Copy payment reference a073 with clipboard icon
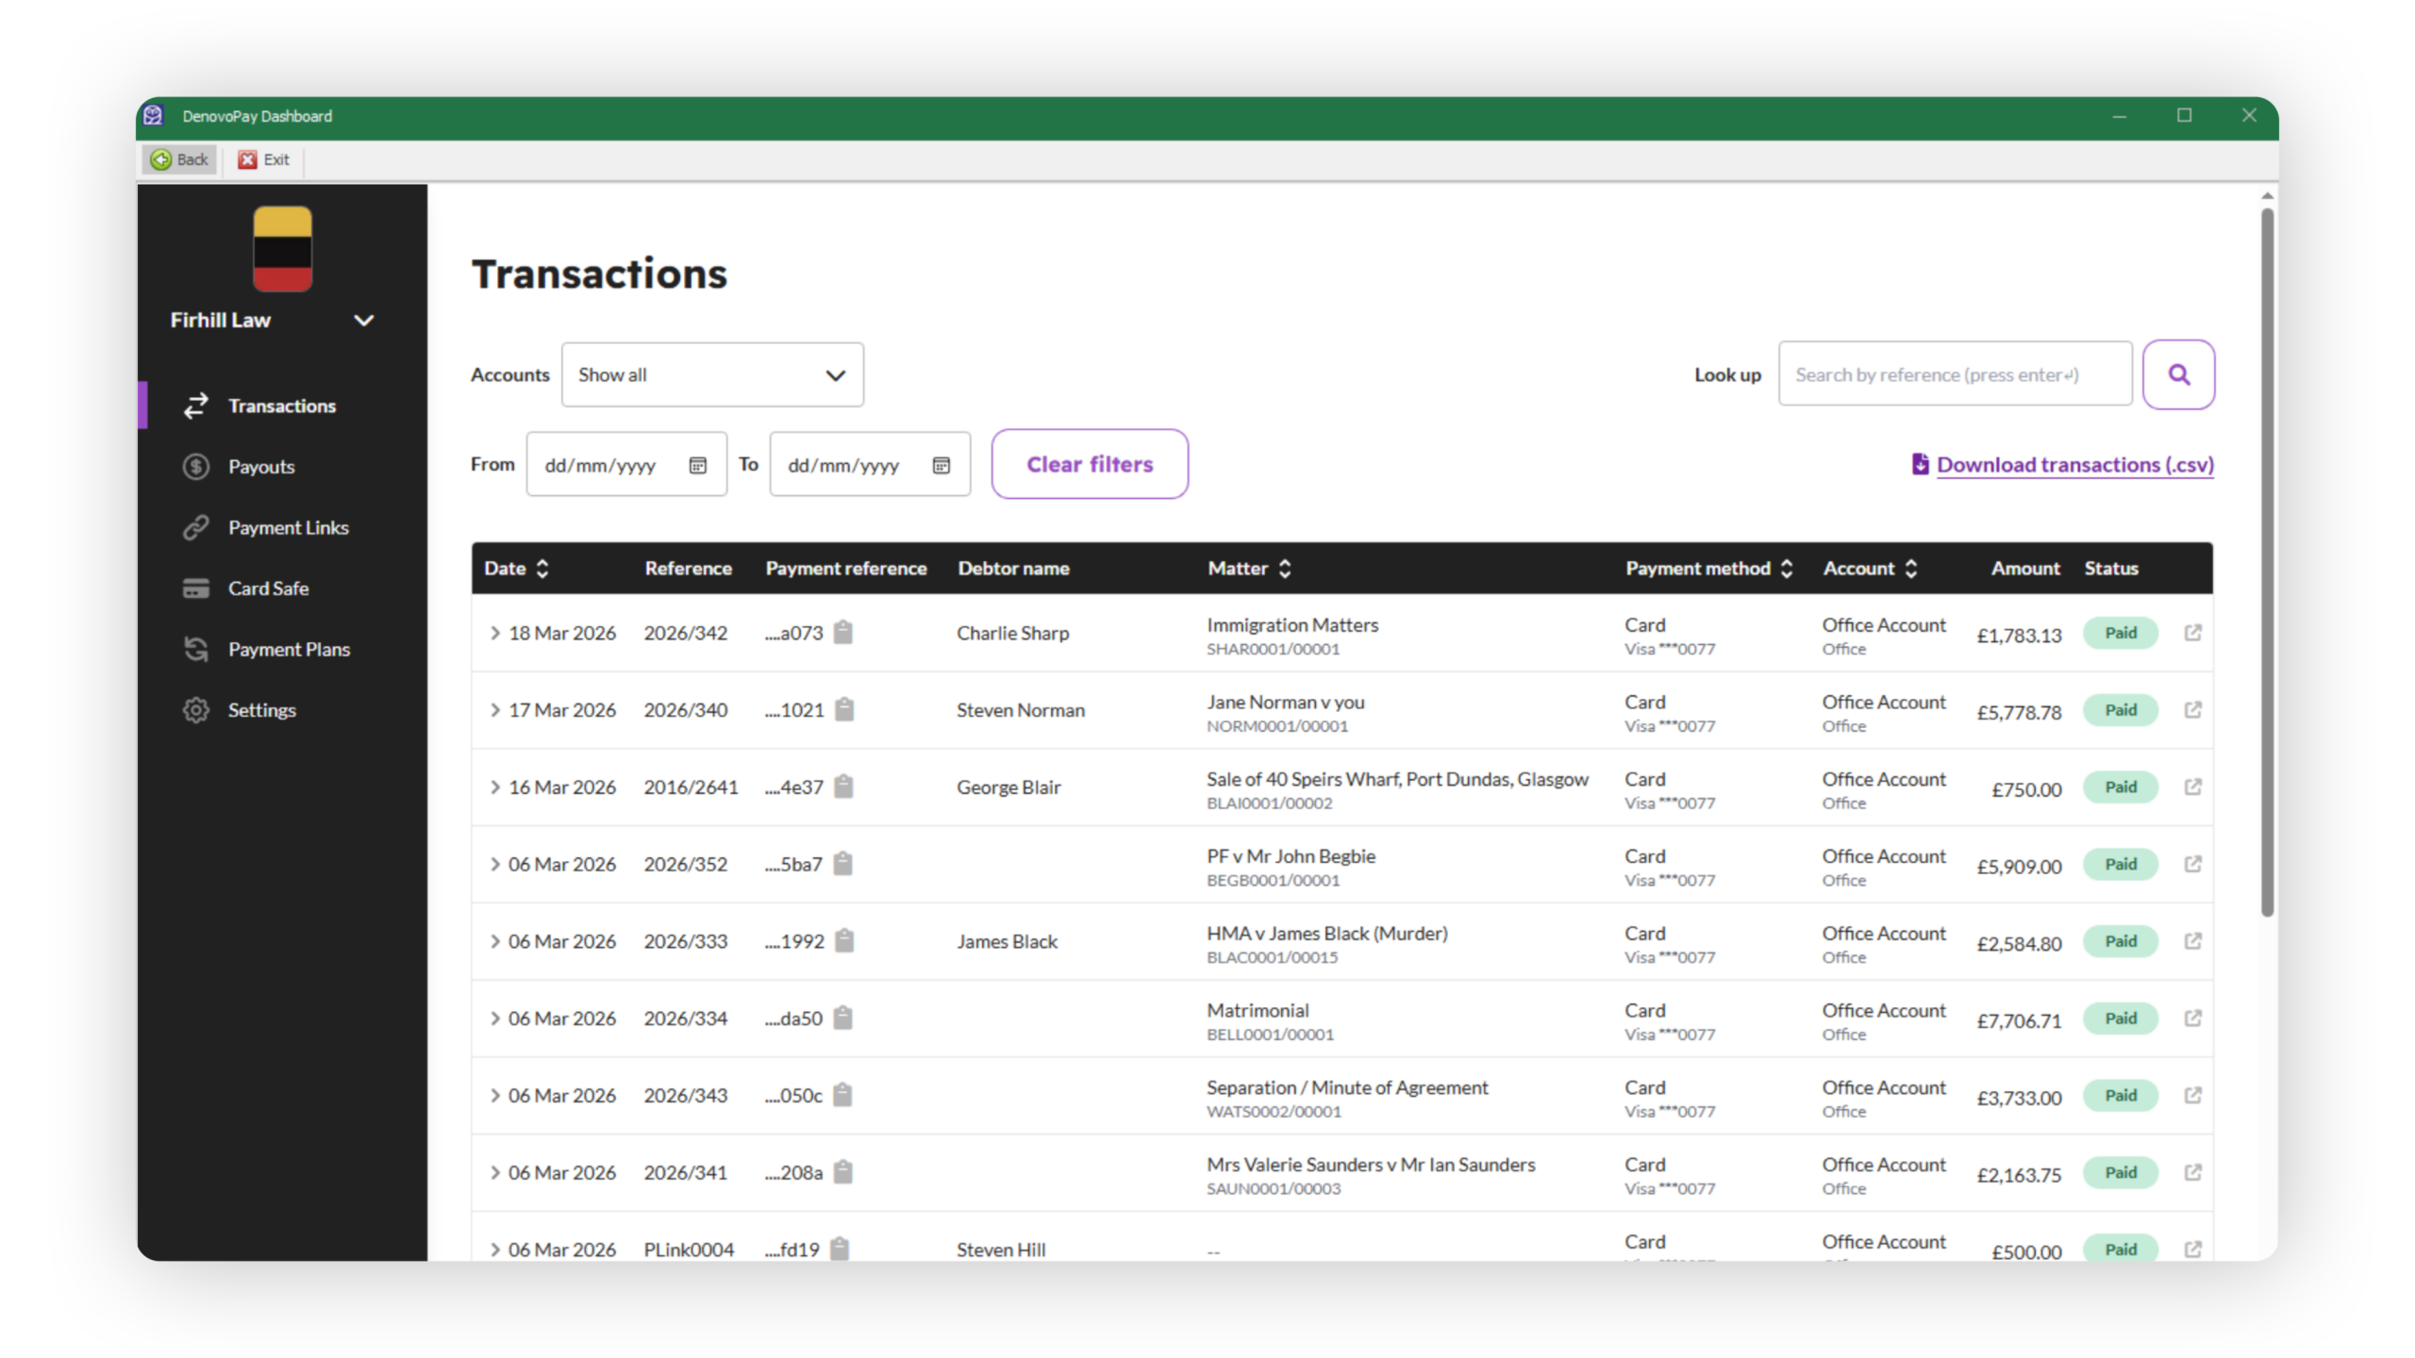Screen dimensions: 2415x1358 click(843, 633)
